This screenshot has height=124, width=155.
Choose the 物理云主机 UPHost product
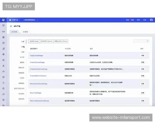click(x=61, y=41)
